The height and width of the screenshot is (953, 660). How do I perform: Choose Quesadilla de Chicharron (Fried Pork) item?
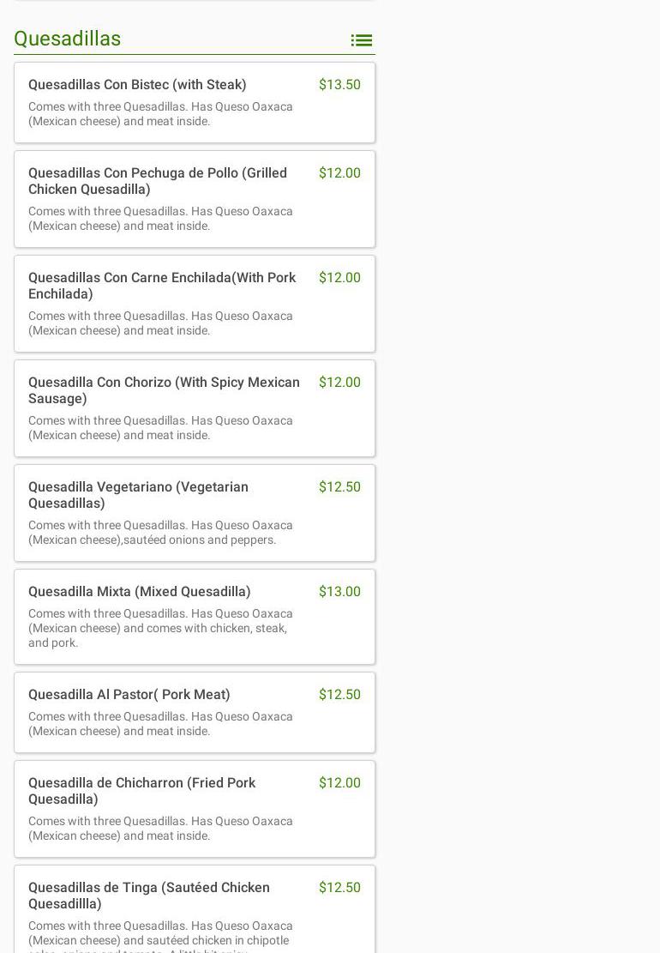tap(195, 809)
